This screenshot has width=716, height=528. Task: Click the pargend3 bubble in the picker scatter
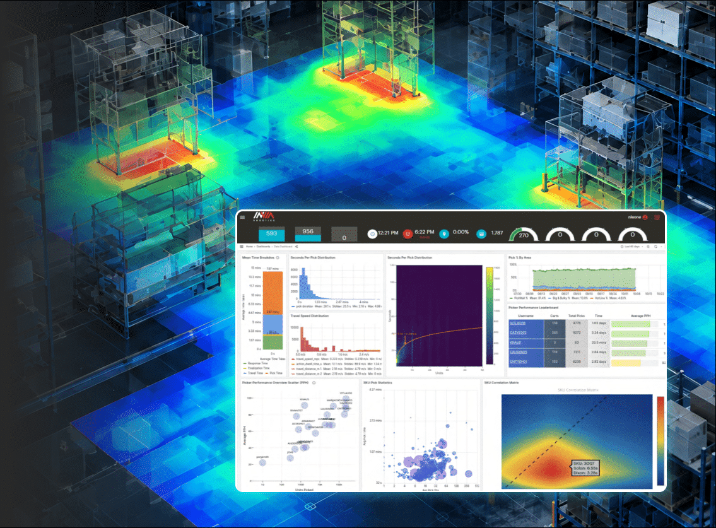tap(262, 462)
